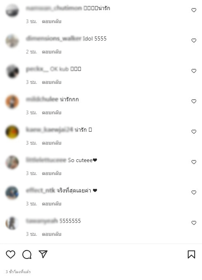Screen dimensions: 202x280
Task: Heart the 'จริงที่สุดเลยค่า' comment
Action: (194, 192)
